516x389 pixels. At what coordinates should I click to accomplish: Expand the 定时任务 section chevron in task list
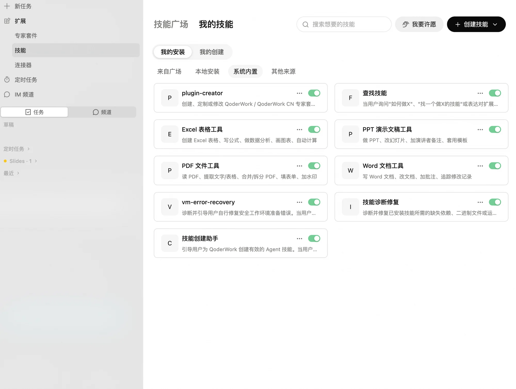pos(29,149)
